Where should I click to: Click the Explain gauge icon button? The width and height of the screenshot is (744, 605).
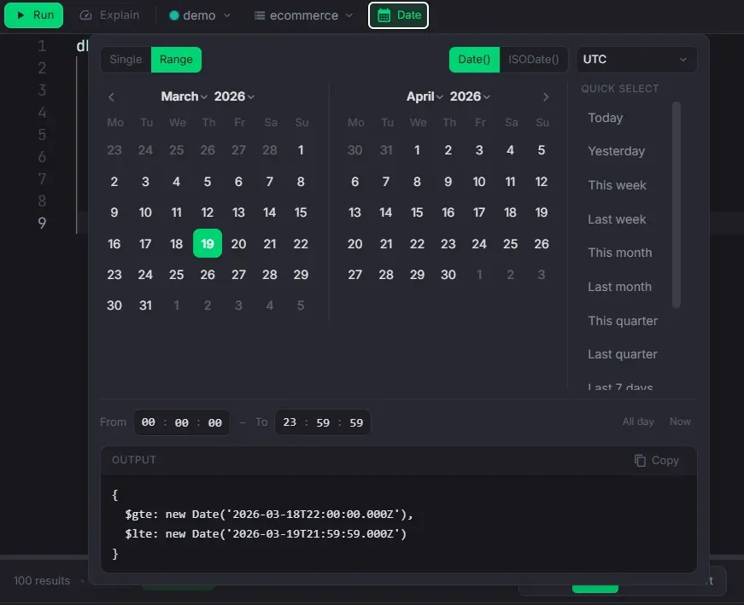pos(109,15)
